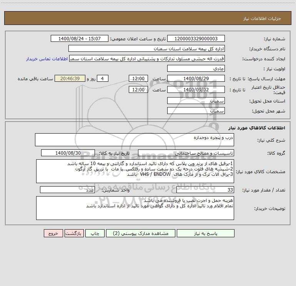
Task: Click the خروج exit button
Action: pyautogui.click(x=53, y=233)
